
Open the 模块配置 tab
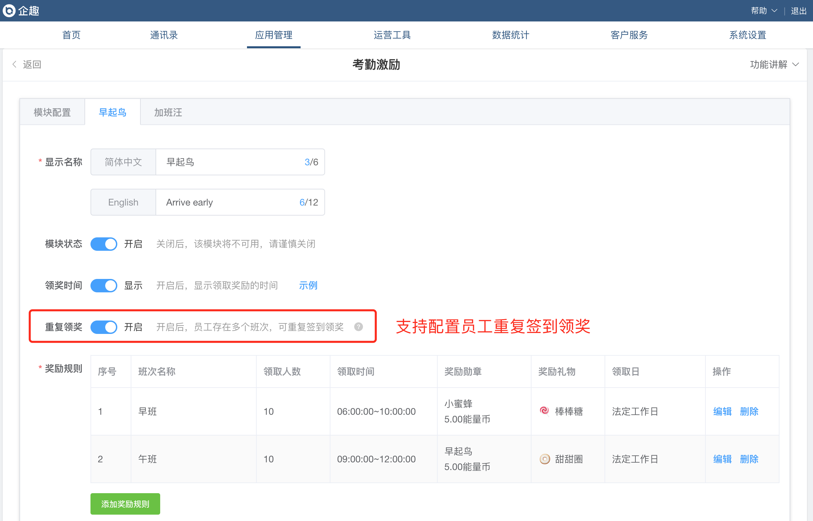click(52, 112)
